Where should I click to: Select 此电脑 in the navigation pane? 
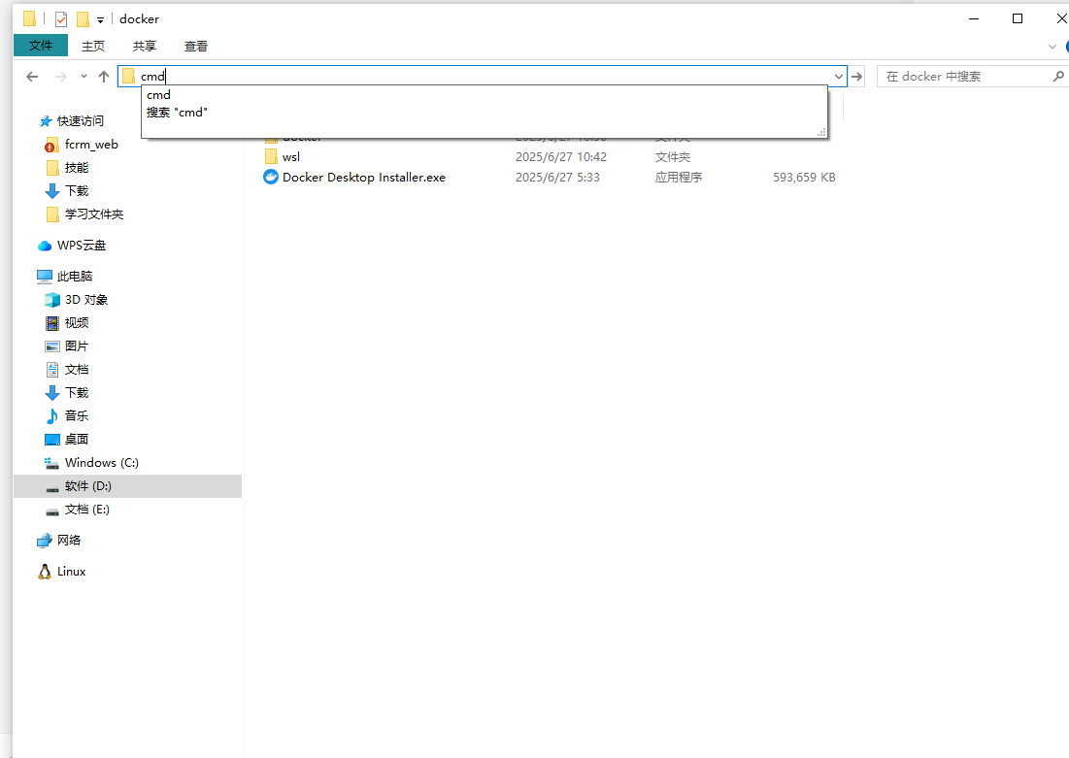pos(75,276)
